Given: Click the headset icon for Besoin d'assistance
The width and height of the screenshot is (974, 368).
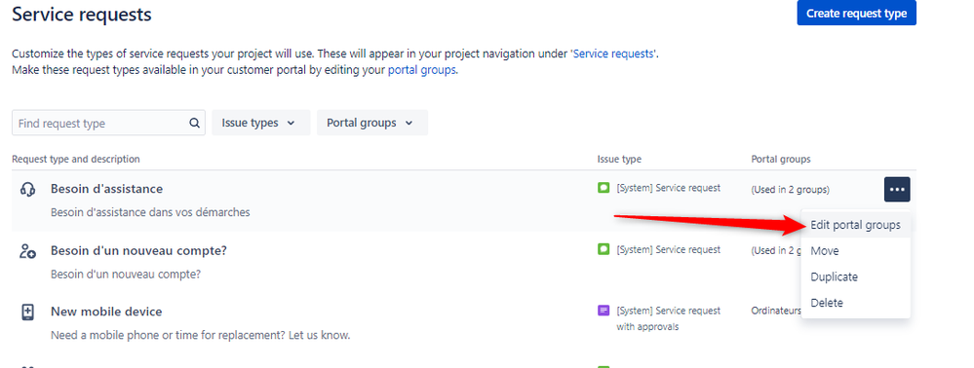Looking at the screenshot, I should (27, 189).
